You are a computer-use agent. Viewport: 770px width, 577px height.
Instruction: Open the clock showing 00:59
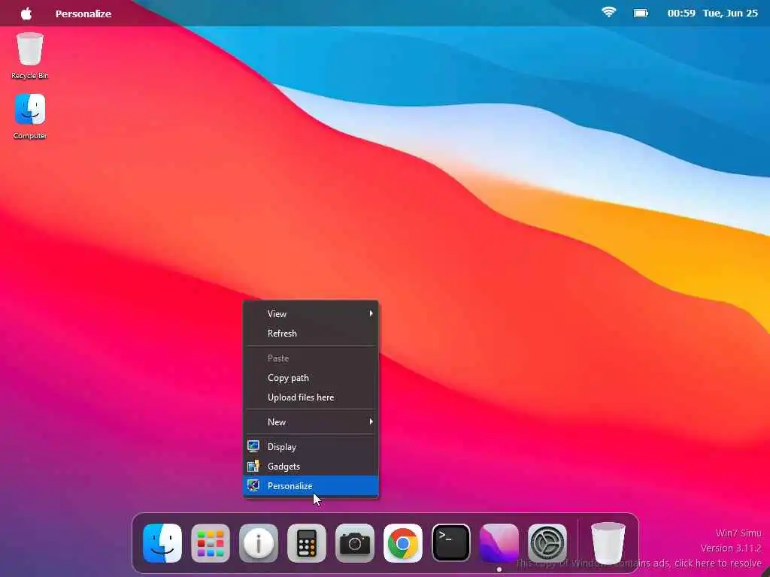681,14
